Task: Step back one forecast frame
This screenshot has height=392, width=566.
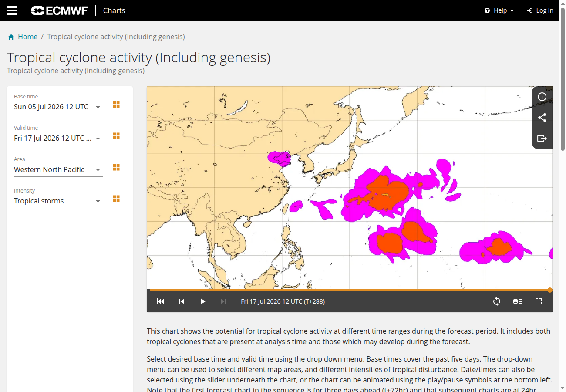Action: (182, 301)
